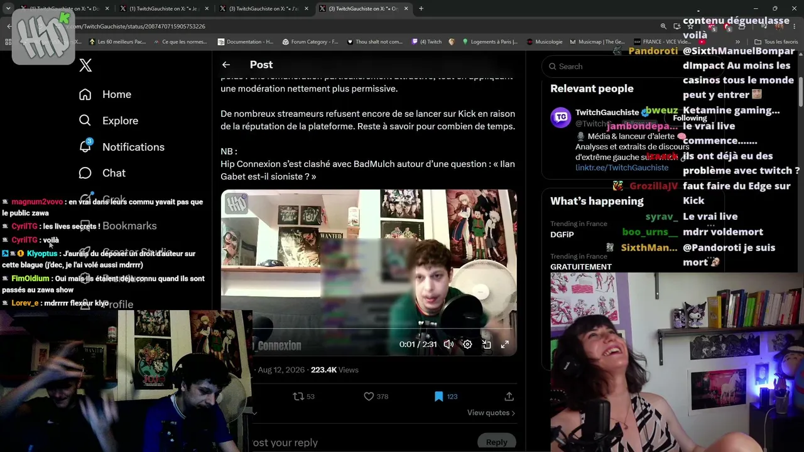Open Chat in the X sidebar
804x452 pixels.
[x=102, y=173]
